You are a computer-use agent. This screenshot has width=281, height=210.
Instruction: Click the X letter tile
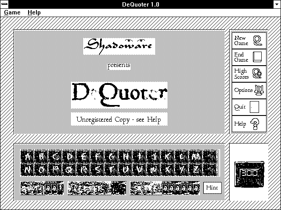(x=167, y=170)
